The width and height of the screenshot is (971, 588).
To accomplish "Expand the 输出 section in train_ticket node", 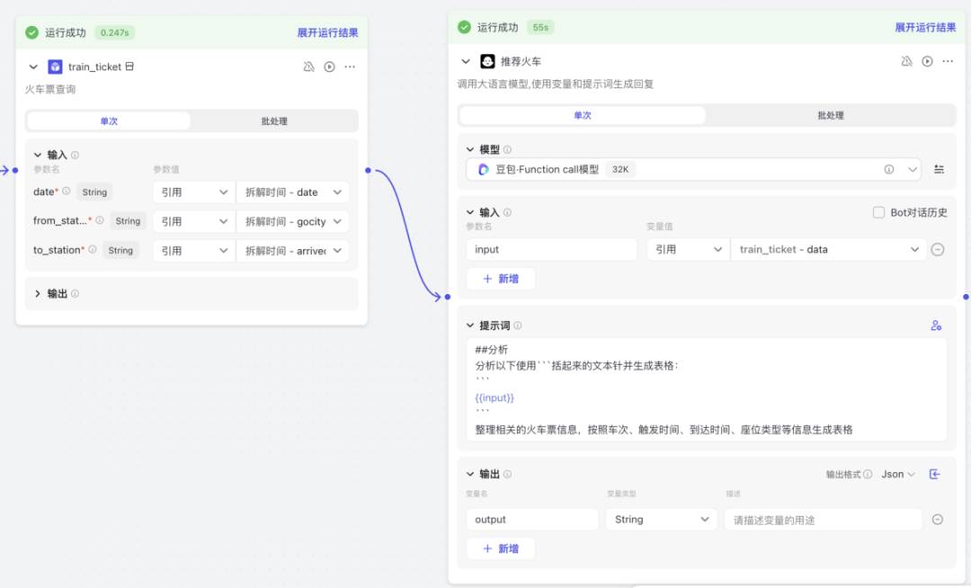I will pos(37,293).
